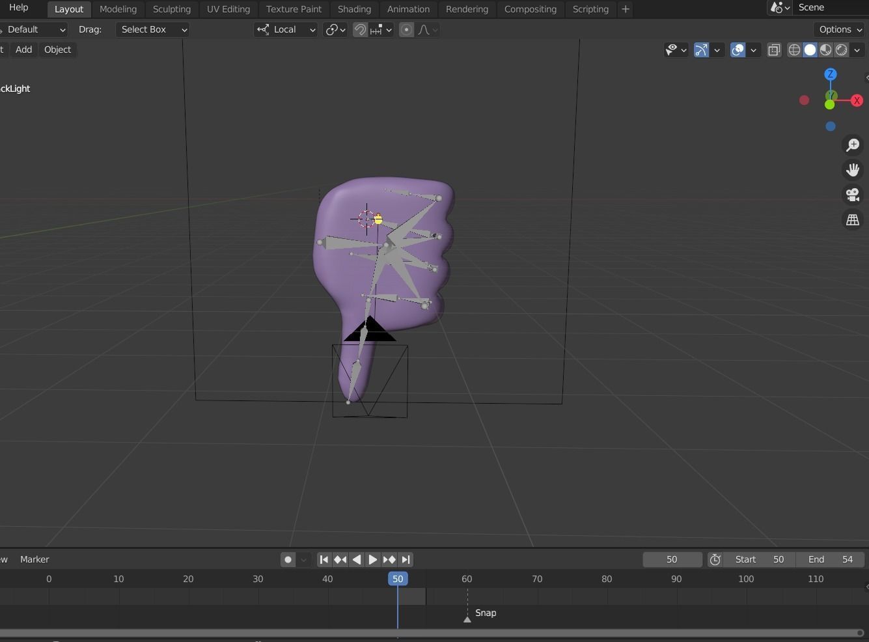
Task: Click the current frame field showing 50
Action: pyautogui.click(x=672, y=559)
